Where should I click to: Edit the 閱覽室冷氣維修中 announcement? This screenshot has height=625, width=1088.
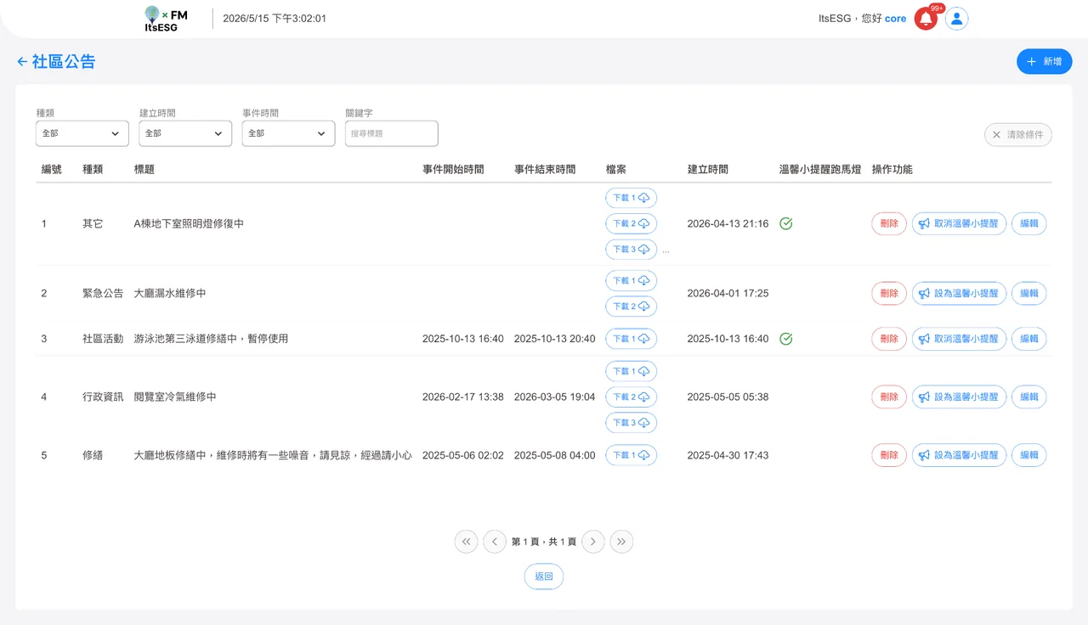[x=1029, y=397]
